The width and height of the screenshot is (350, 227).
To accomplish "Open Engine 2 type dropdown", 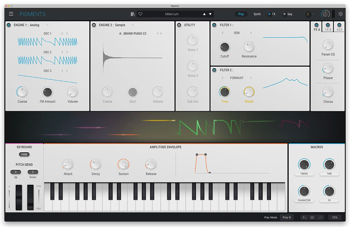I will click(x=133, y=25).
